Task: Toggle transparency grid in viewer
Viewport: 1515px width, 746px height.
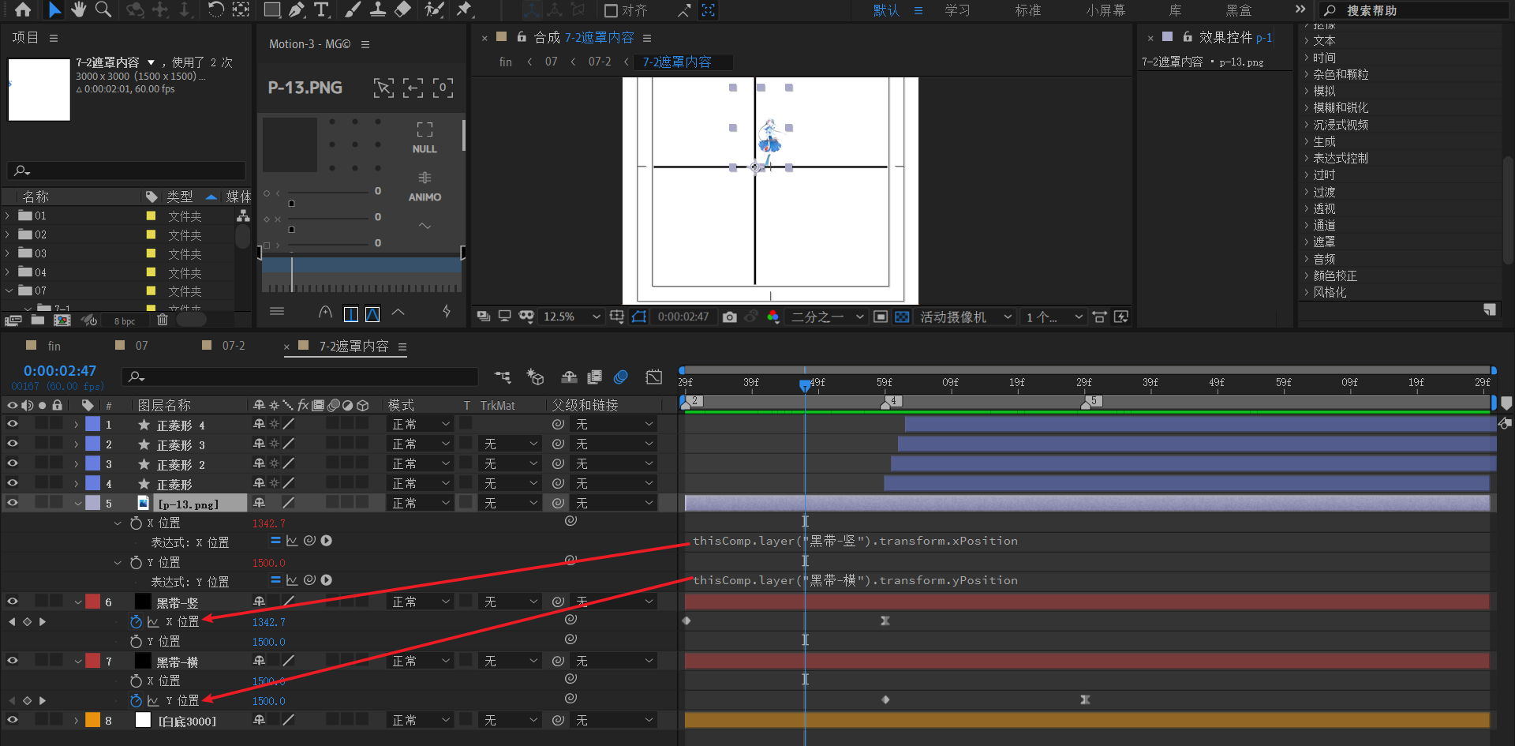Action: click(902, 317)
